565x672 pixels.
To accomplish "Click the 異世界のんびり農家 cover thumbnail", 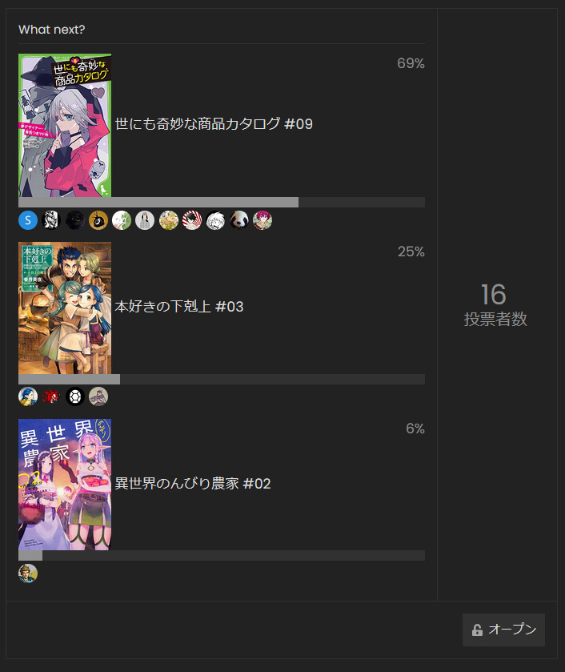I will 65,485.
